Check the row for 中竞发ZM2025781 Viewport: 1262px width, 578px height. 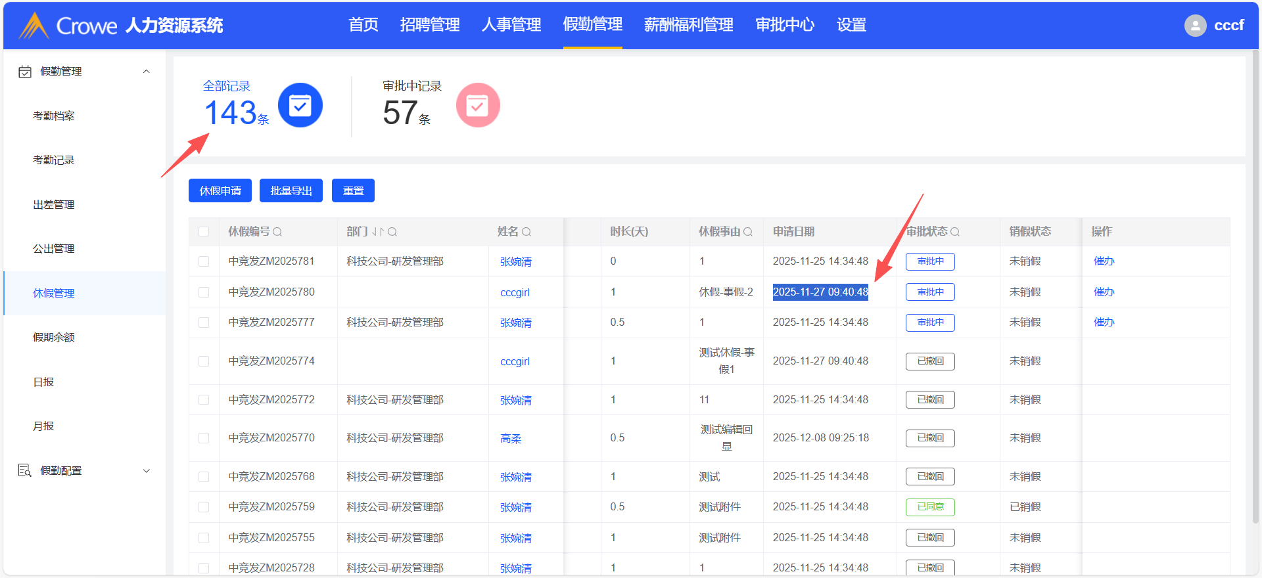[x=204, y=261]
